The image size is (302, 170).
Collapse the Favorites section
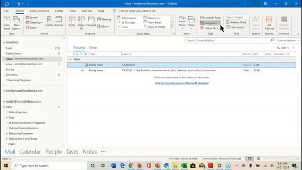4,42
